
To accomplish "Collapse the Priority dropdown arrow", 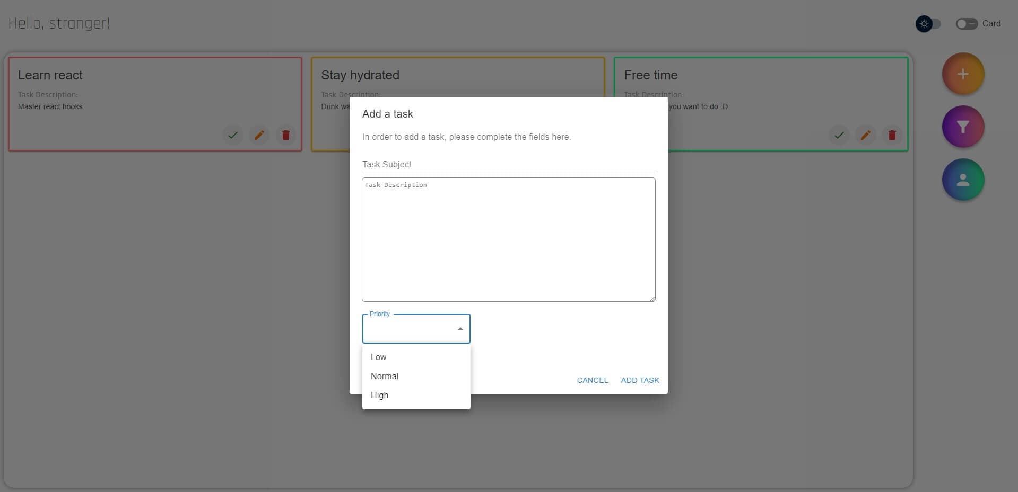I will (460, 329).
